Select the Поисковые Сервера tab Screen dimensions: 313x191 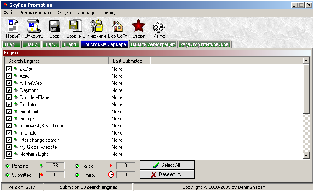tap(104, 44)
